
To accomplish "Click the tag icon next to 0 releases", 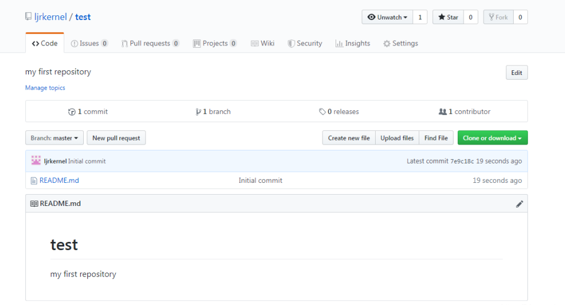I will tap(322, 111).
